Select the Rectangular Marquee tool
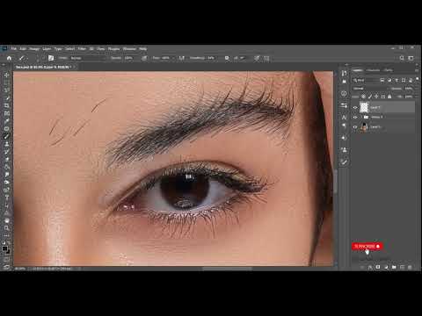The width and height of the screenshot is (422, 316). tap(6, 83)
